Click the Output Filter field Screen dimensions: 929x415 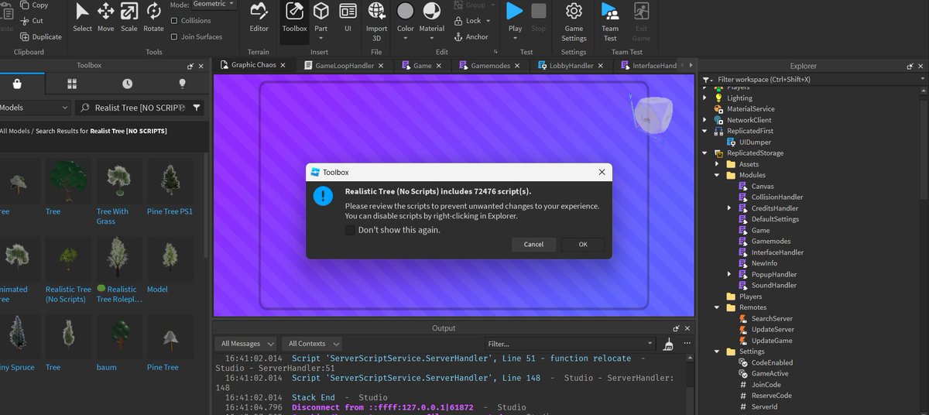pyautogui.click(x=571, y=344)
